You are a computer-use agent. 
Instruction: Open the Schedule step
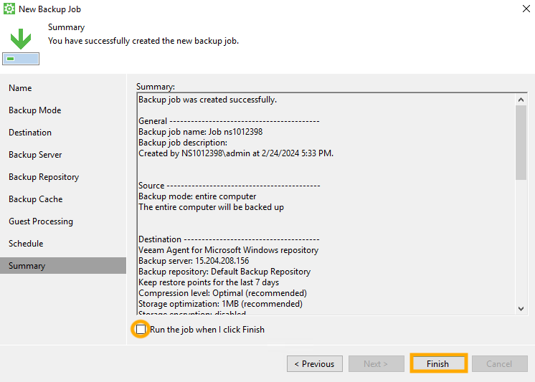[x=26, y=244]
